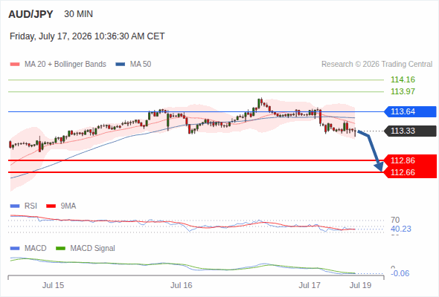
Task: Click the MACD legend blue swatch
Action: pos(15,249)
